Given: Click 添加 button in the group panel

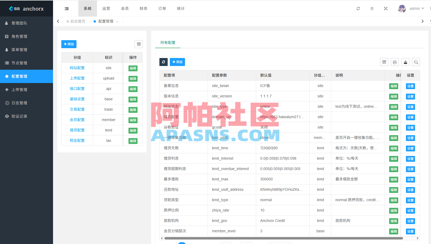Looking at the screenshot, I should 69,44.
